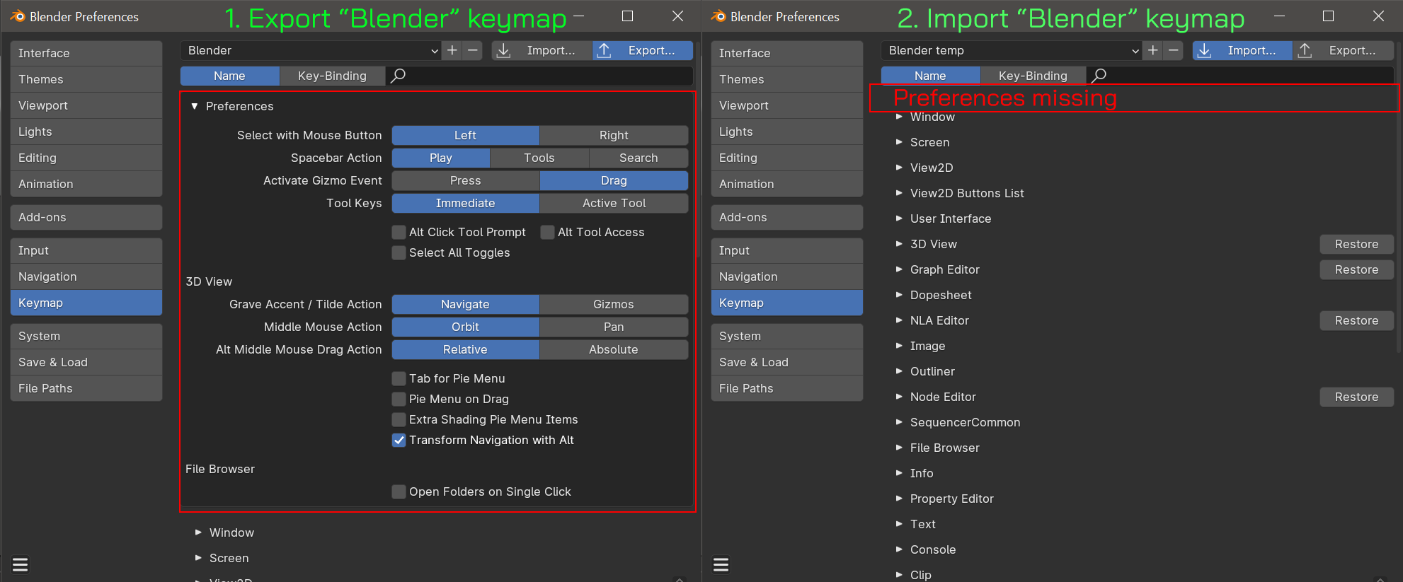This screenshot has width=1403, height=582.
Task: Open hamburger menu in left Preferences window
Action: [x=21, y=564]
